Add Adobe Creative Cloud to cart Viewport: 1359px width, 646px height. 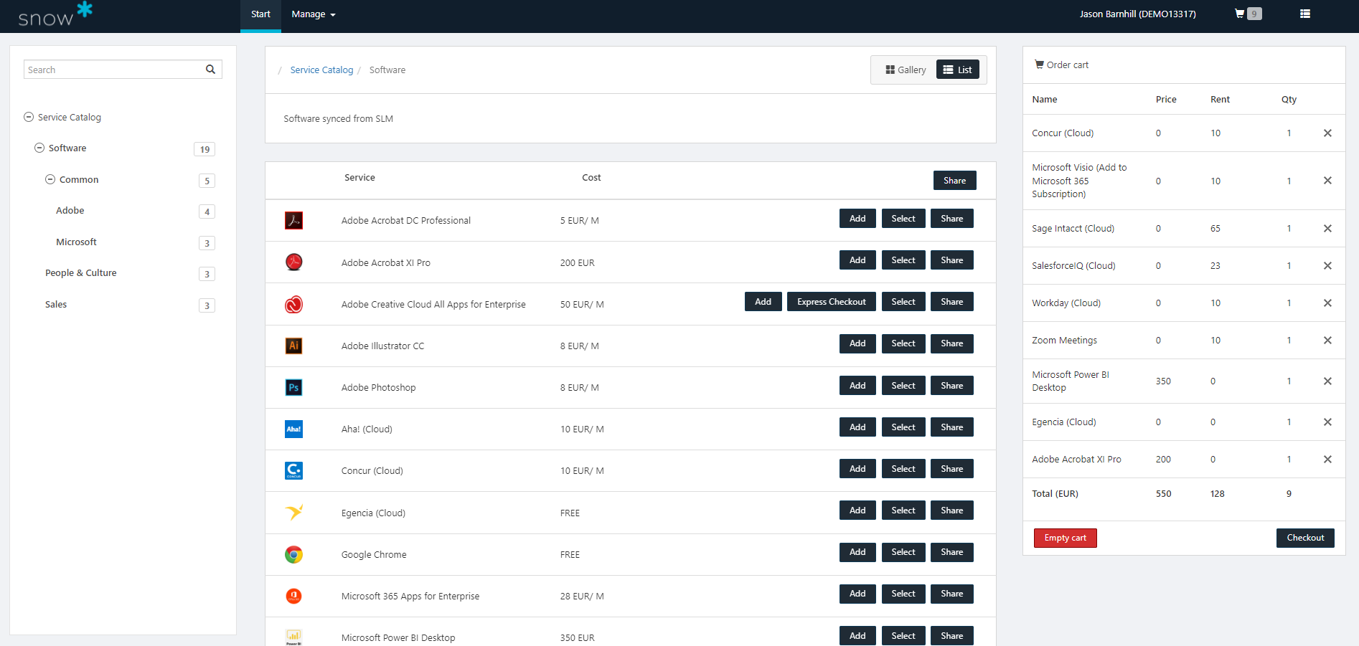[x=763, y=302]
